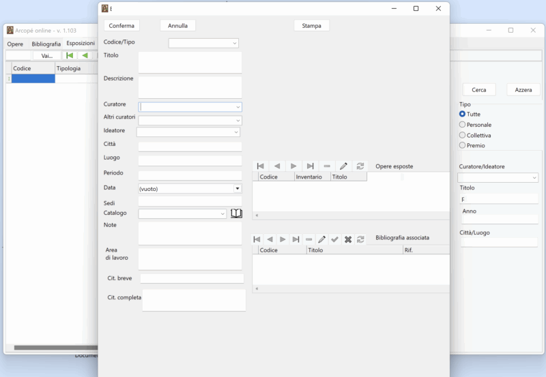Screen dimensions: 546x377
Task: Click into the Città text field
Action: [x=190, y=147]
